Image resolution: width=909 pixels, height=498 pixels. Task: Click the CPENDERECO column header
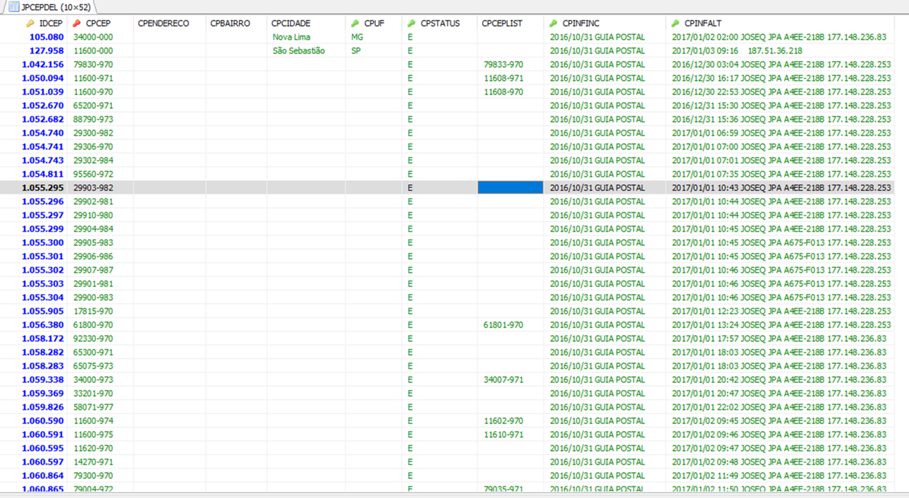click(x=163, y=23)
